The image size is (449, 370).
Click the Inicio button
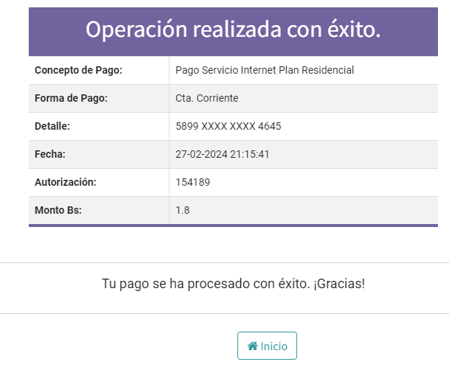267,346
